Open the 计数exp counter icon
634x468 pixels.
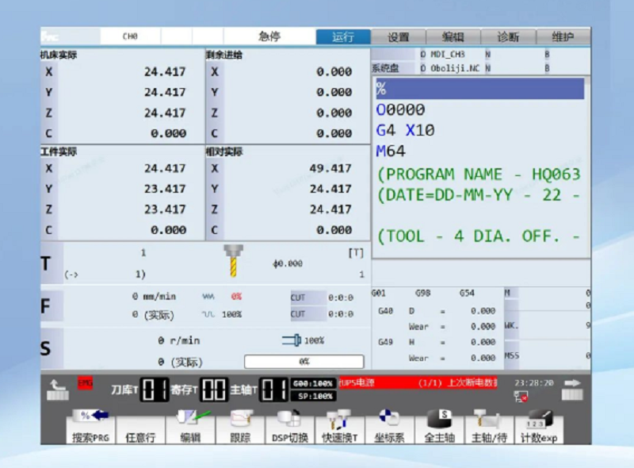click(539, 426)
